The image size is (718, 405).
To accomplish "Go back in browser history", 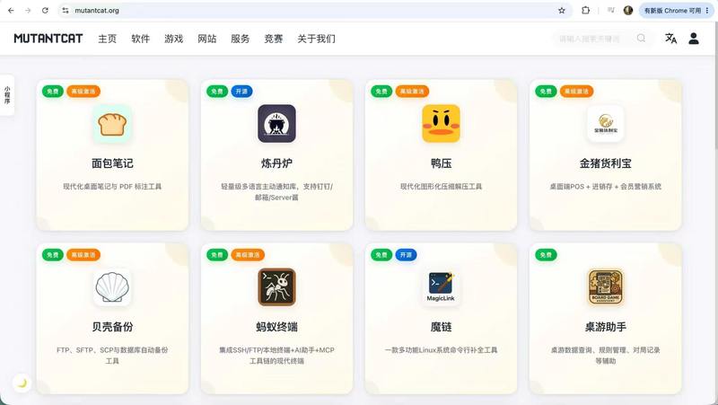I will tap(11, 10).
